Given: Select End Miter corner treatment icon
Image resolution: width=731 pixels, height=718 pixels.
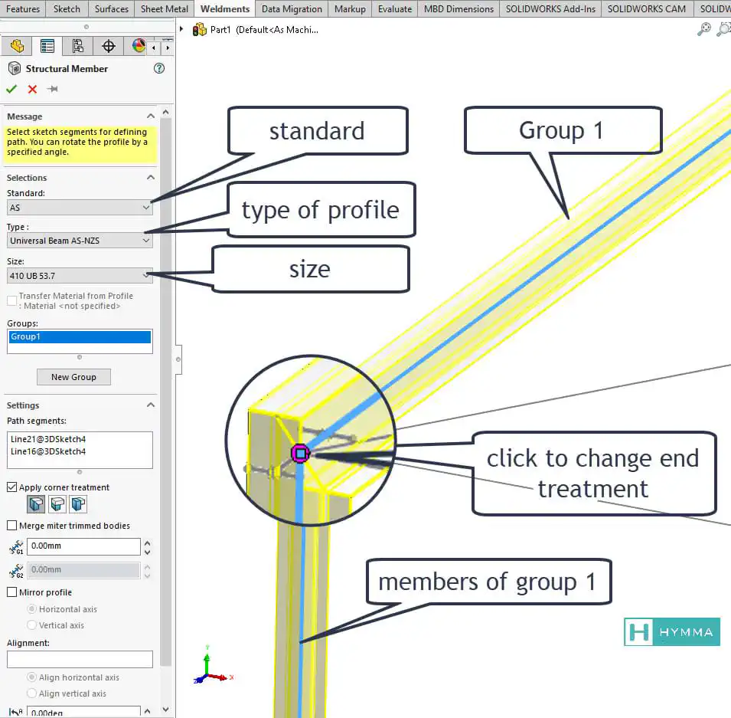Looking at the screenshot, I should (x=37, y=504).
